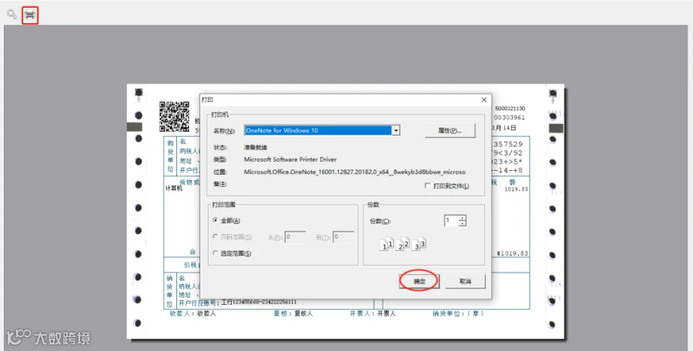Select the 页码范围 radio button

216,236
